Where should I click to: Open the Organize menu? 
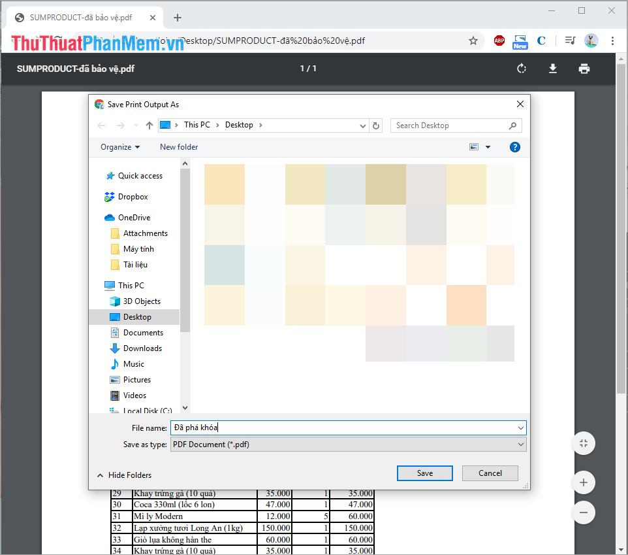120,147
